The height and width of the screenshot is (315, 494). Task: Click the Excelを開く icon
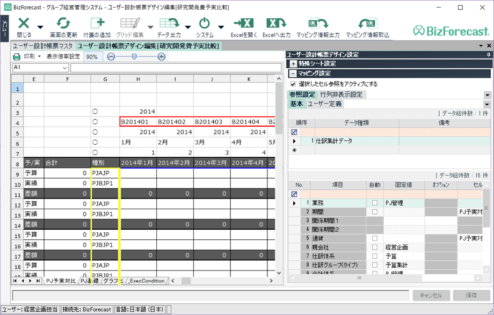coord(244,24)
